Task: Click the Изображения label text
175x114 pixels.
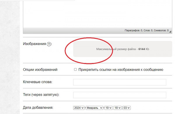Action: pos(34,44)
